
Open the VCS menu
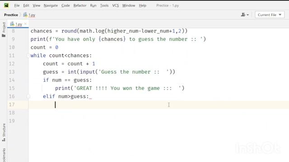point(116,5)
